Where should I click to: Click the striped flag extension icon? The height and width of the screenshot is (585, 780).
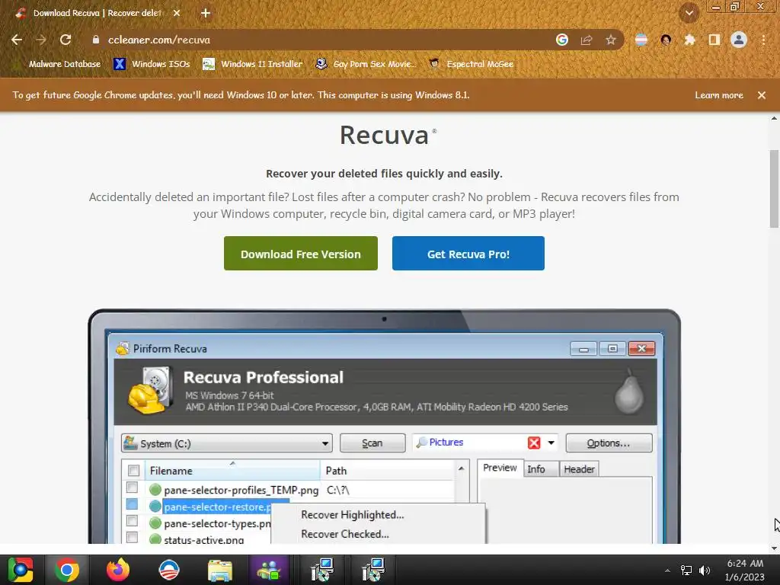641,40
